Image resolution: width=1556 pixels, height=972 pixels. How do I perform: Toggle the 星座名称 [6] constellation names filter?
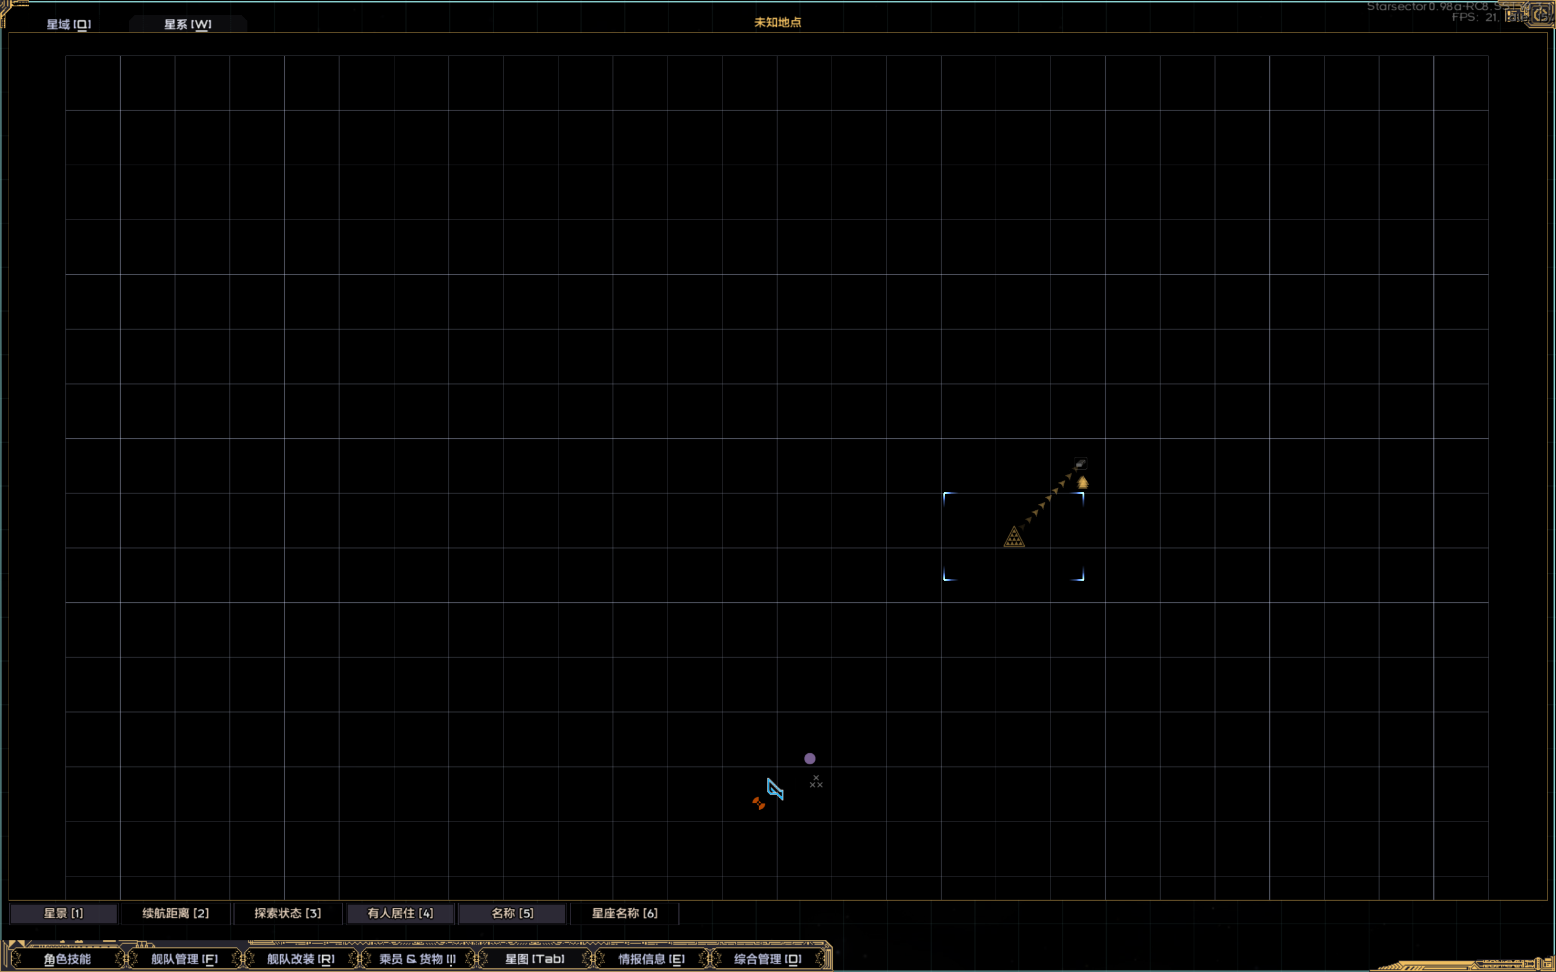[x=625, y=914]
